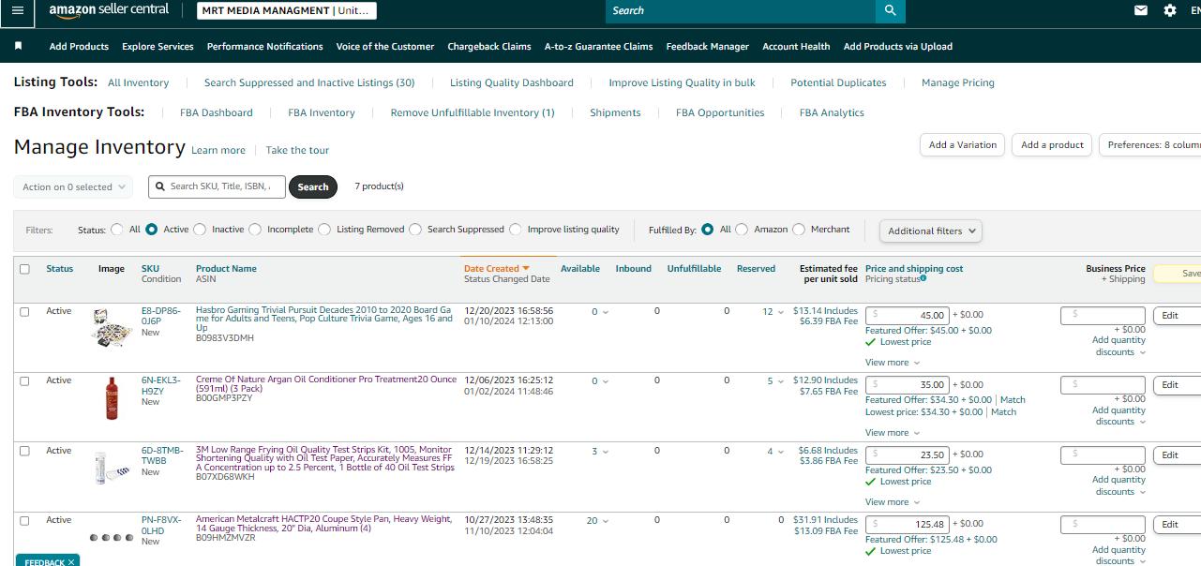
Task: Click the price field showing 45.00
Action: [908, 316]
